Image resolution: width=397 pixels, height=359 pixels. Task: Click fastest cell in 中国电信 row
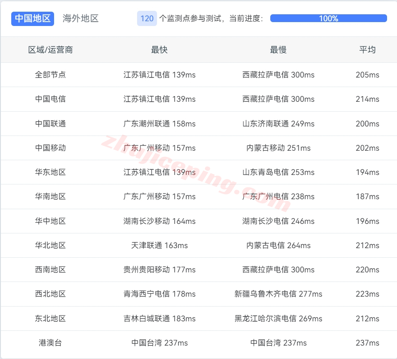pos(159,99)
